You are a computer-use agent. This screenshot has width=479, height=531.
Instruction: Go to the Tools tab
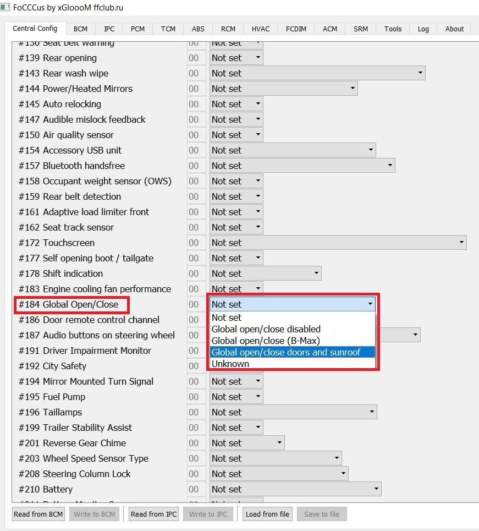tap(393, 29)
